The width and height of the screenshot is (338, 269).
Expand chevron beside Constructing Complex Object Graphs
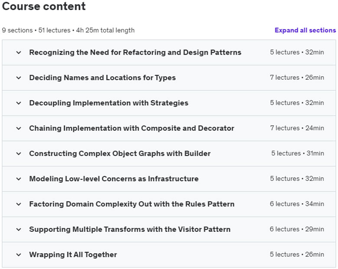coord(19,153)
